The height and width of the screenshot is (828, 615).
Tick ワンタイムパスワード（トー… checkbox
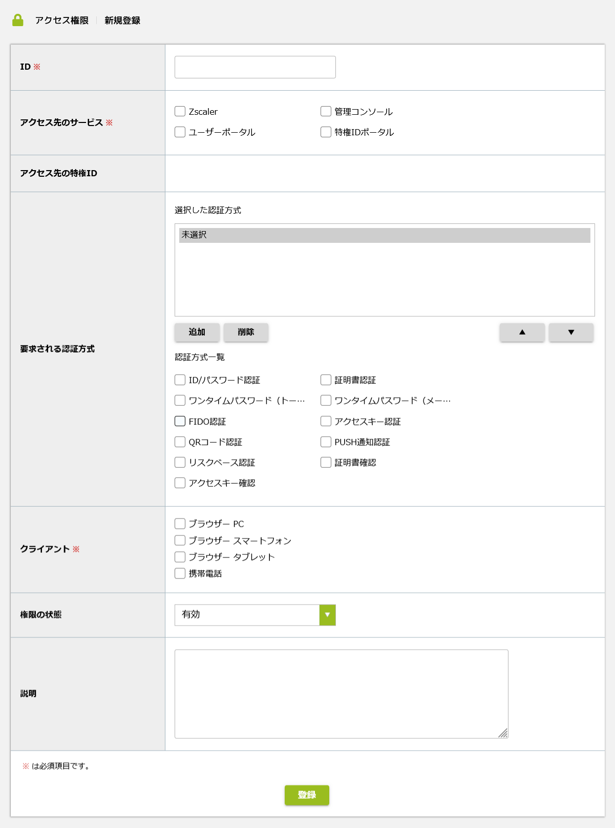pos(180,400)
